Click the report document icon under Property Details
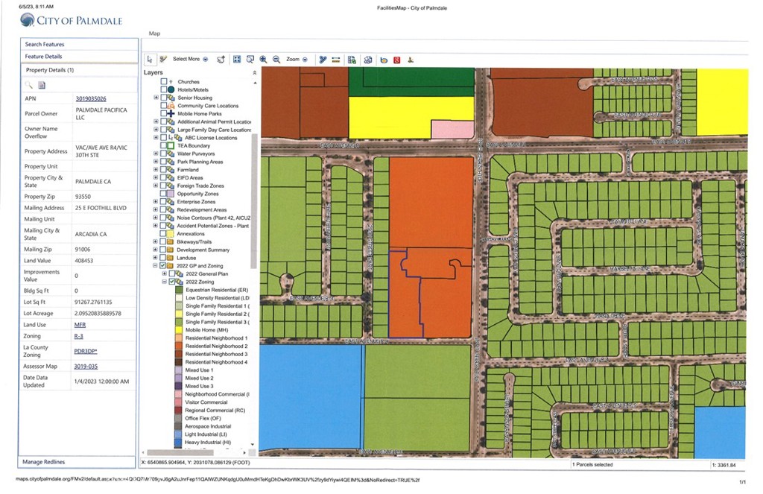This screenshot has height=494, width=763. (x=42, y=85)
